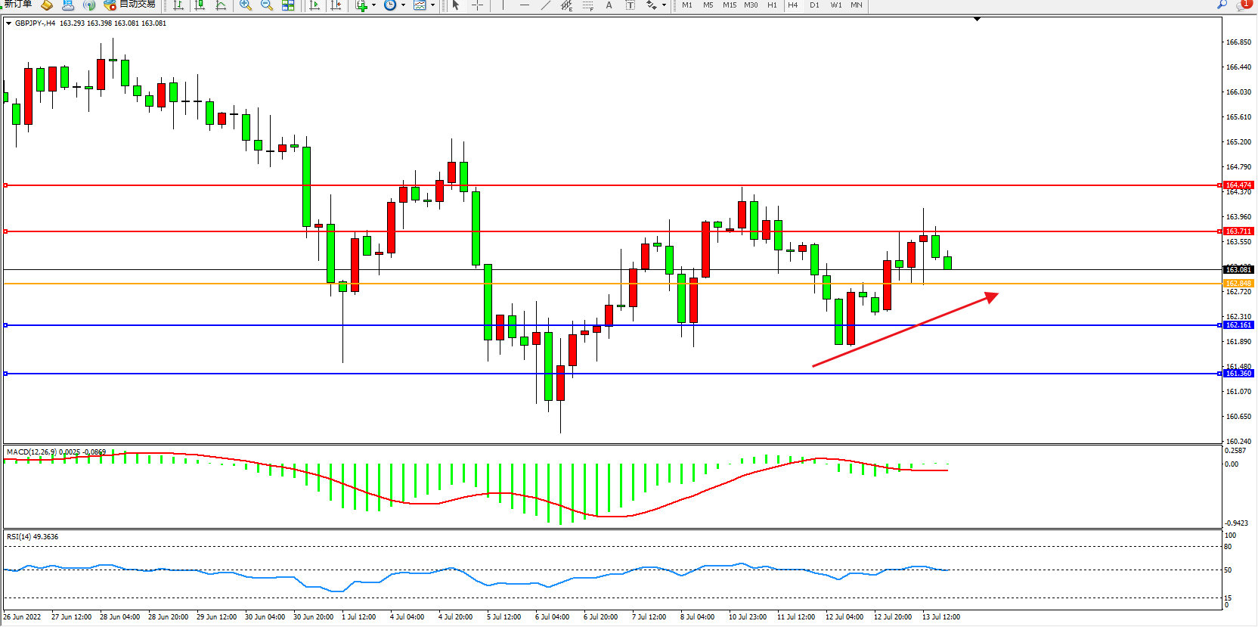Open the chat notifications bubble

pyautogui.click(x=1244, y=5)
